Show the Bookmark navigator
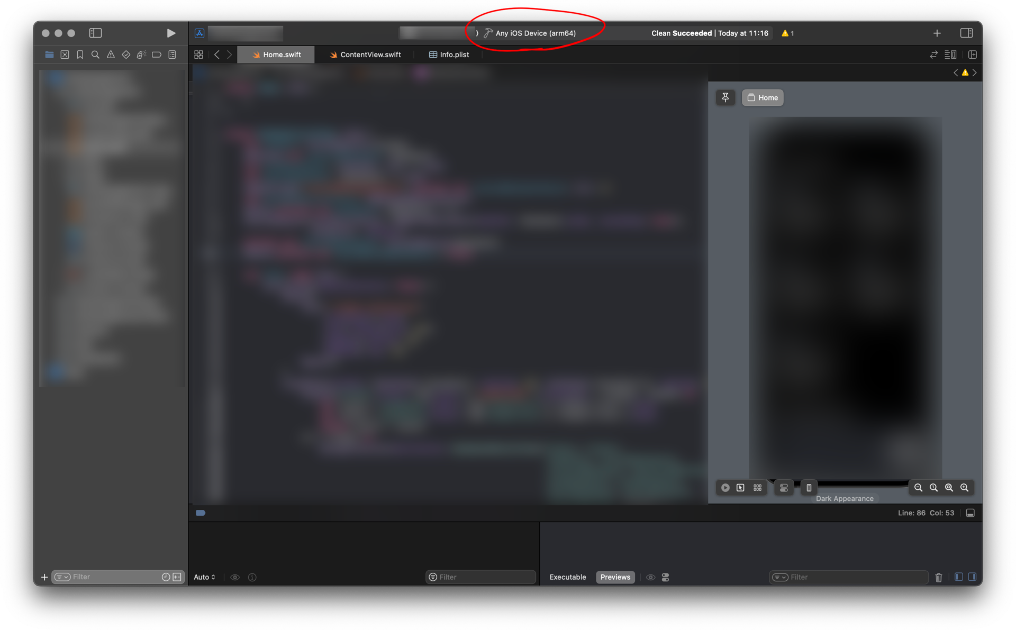 coord(80,54)
